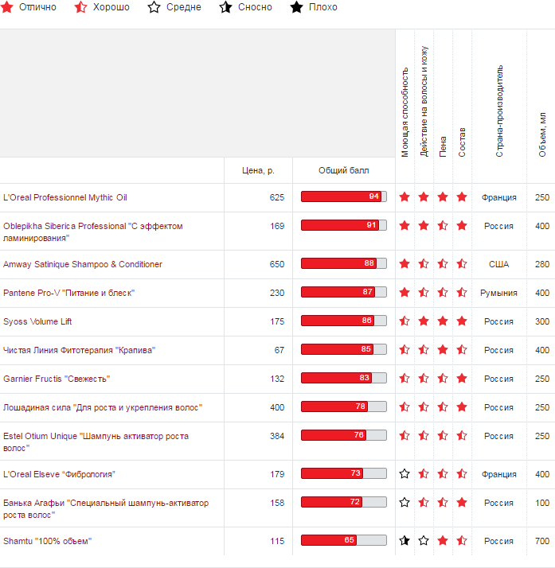
Task: Click the price value 625
Action: point(277,197)
